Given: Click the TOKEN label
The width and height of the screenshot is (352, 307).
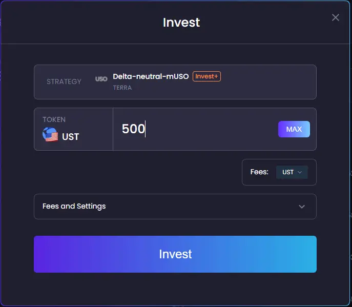Looking at the screenshot, I should (54, 119).
